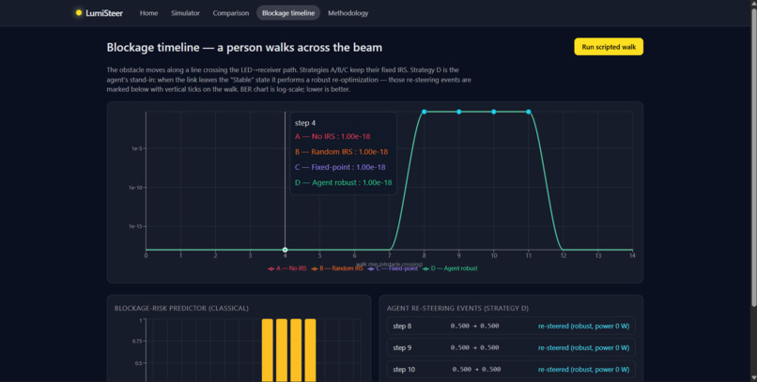Click Run scripted walk button
The width and height of the screenshot is (757, 382).
coord(609,47)
